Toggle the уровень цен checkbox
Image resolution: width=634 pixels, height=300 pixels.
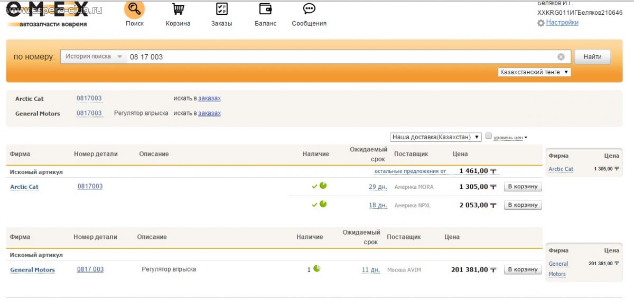pyautogui.click(x=489, y=136)
